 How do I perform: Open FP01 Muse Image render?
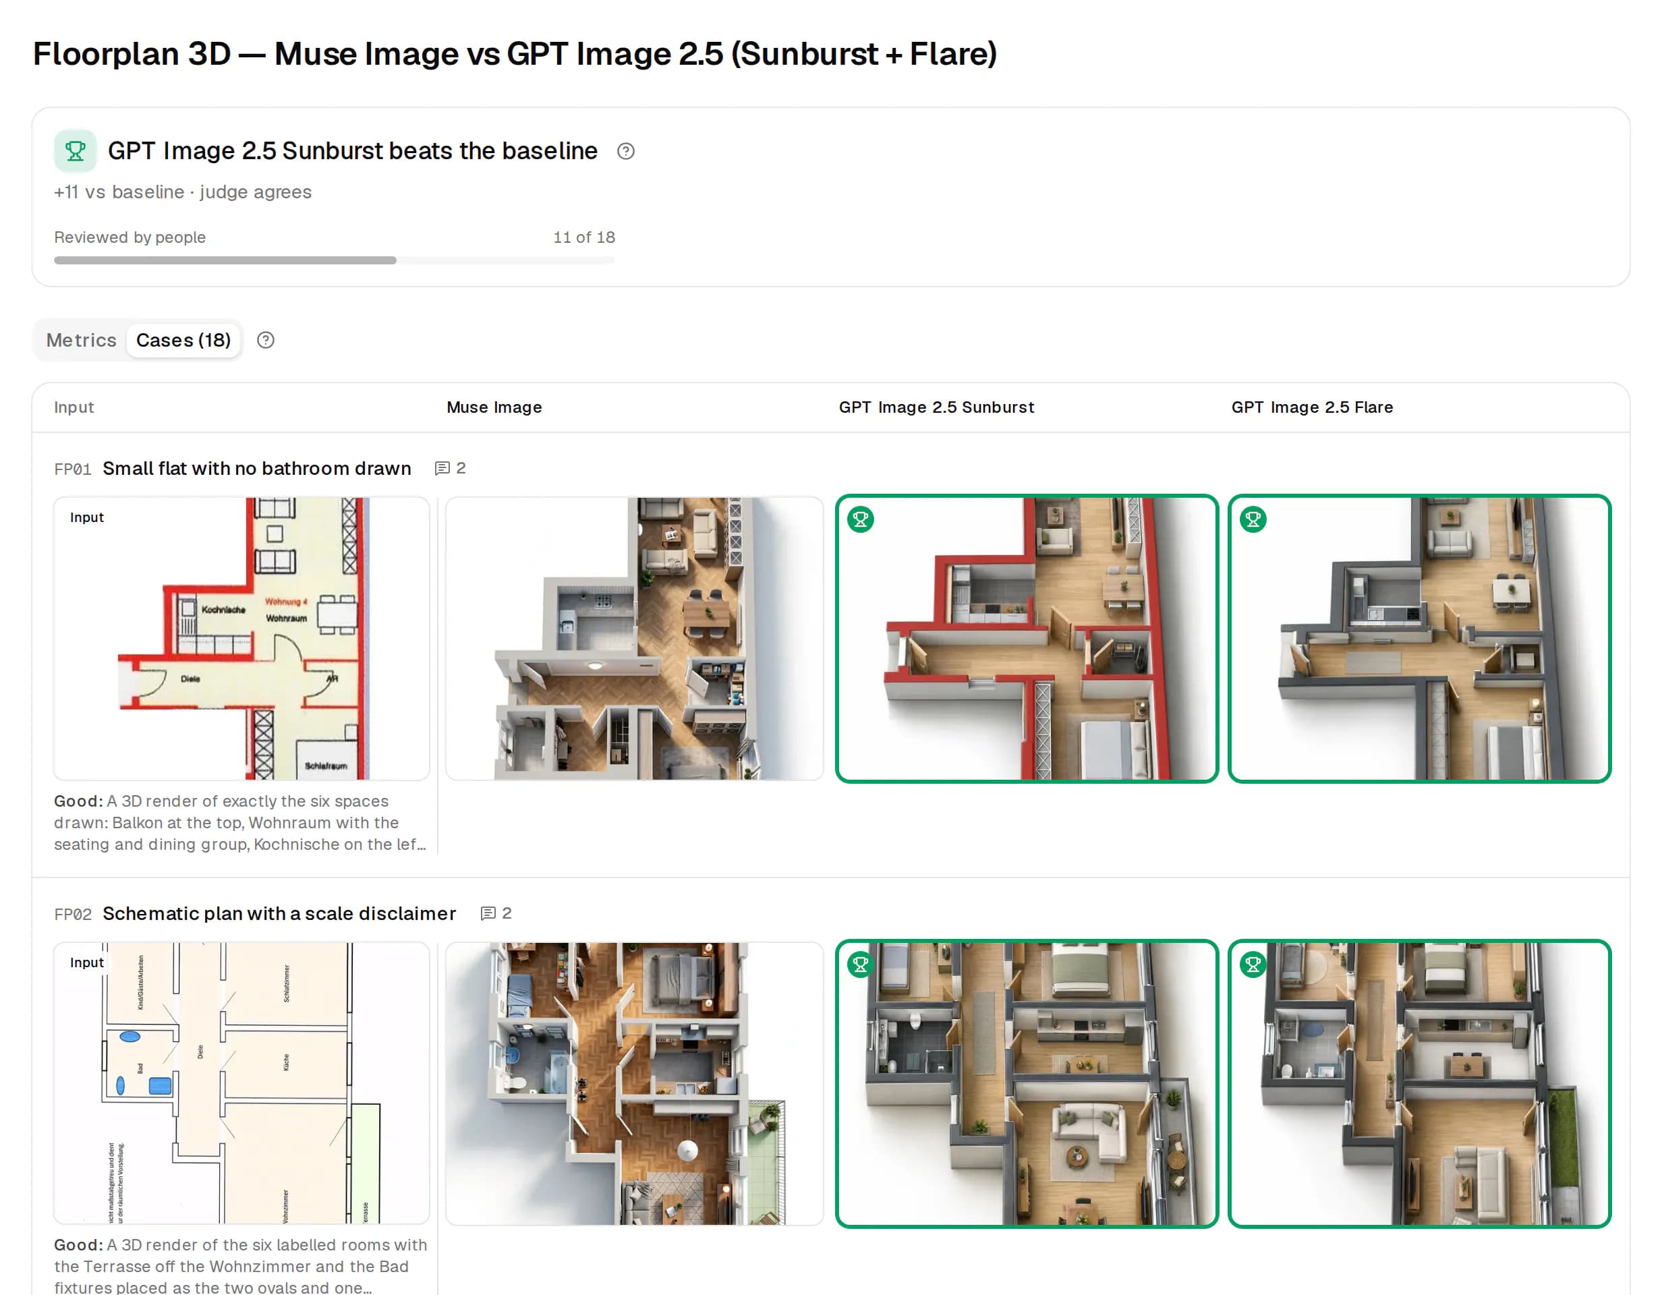(x=634, y=638)
